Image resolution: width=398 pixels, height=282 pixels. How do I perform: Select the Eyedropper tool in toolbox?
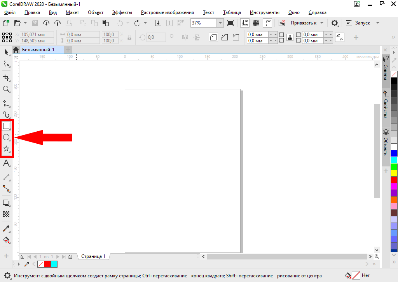click(6, 228)
